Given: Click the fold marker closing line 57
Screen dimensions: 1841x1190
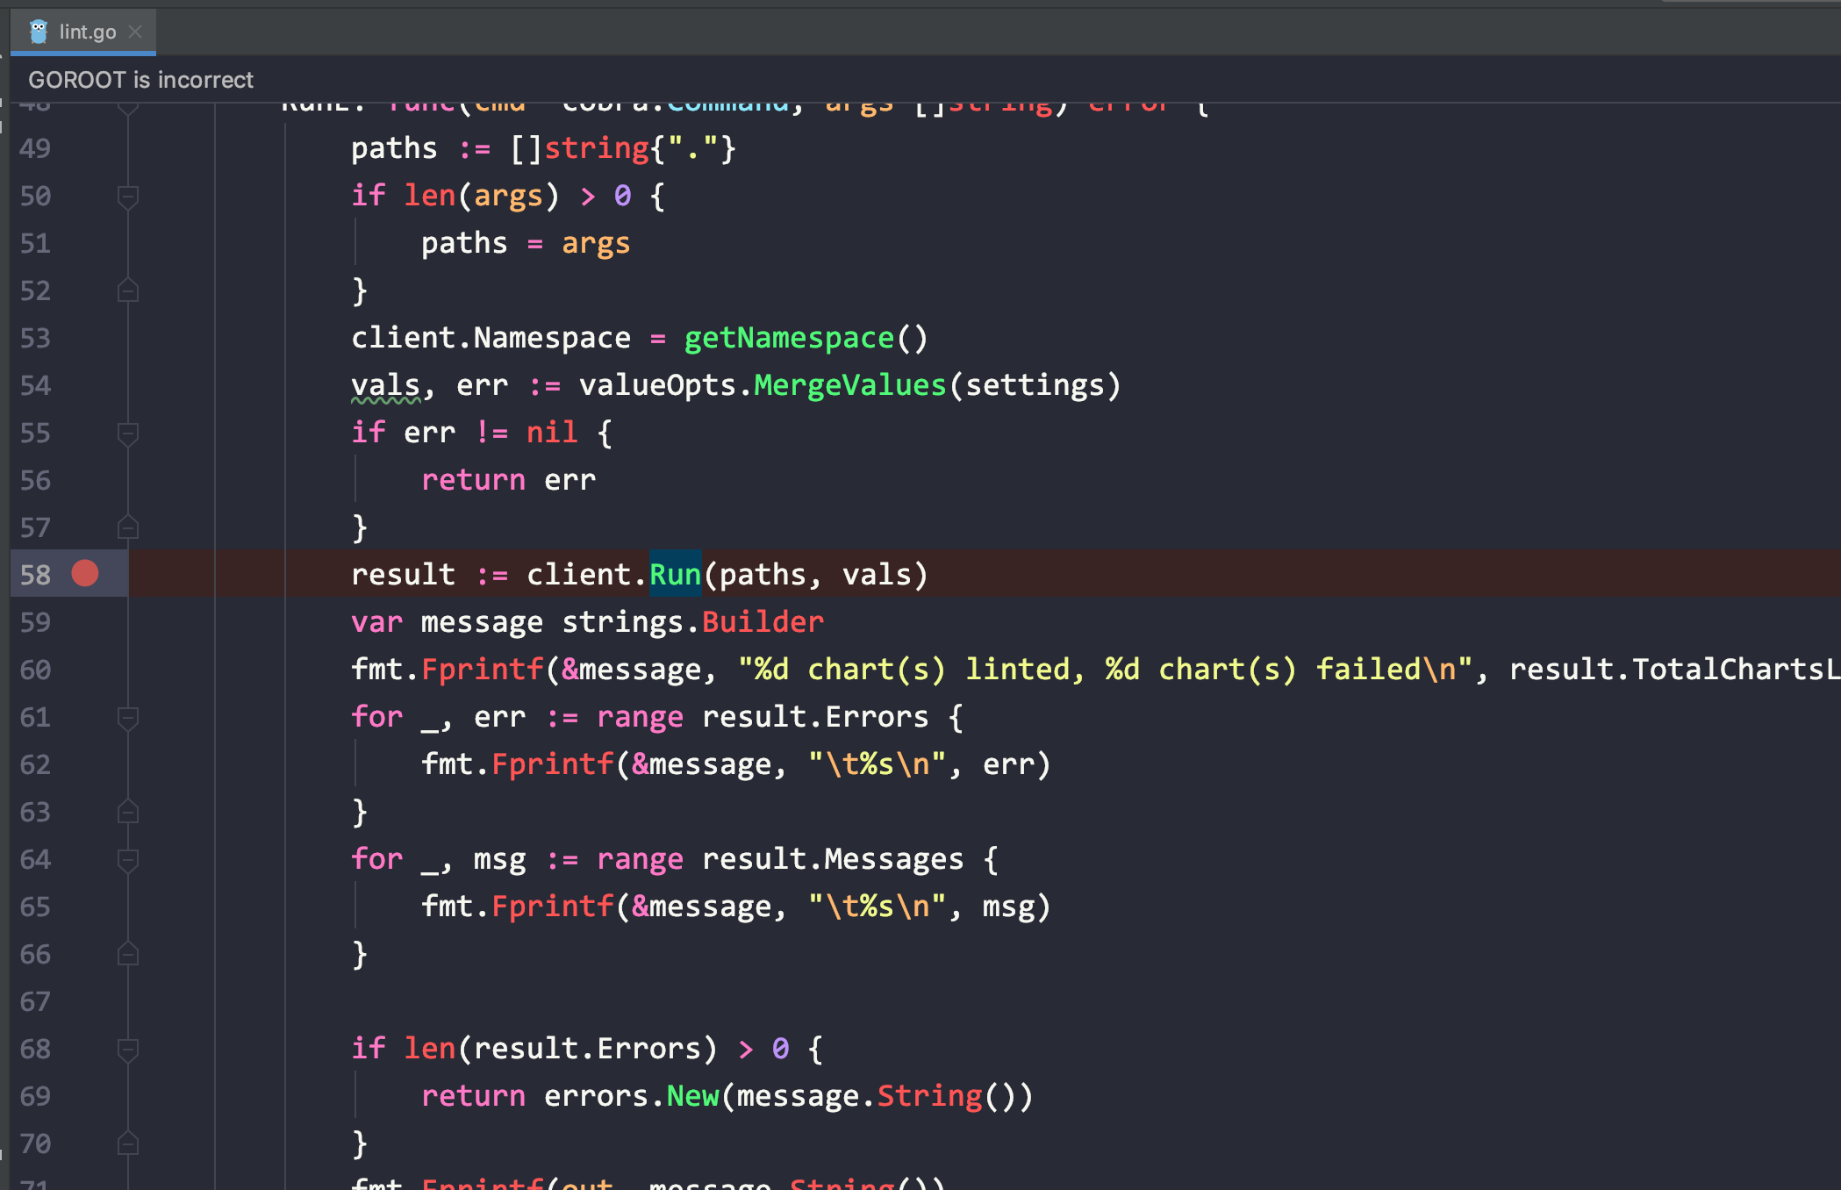Looking at the screenshot, I should (x=127, y=527).
